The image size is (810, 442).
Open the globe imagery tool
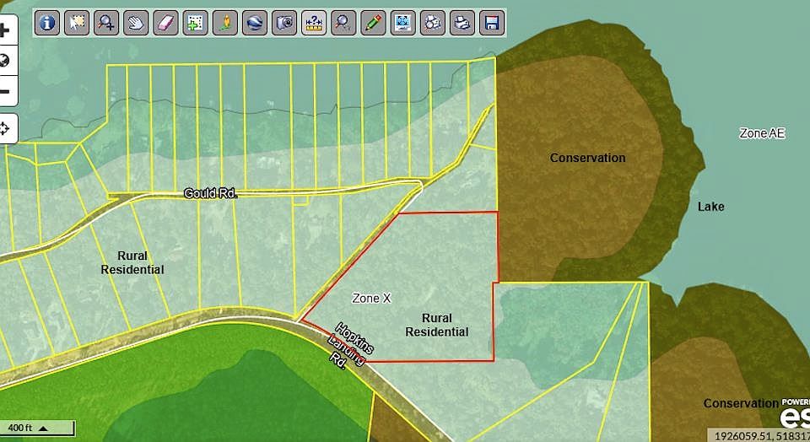pyautogui.click(x=254, y=23)
